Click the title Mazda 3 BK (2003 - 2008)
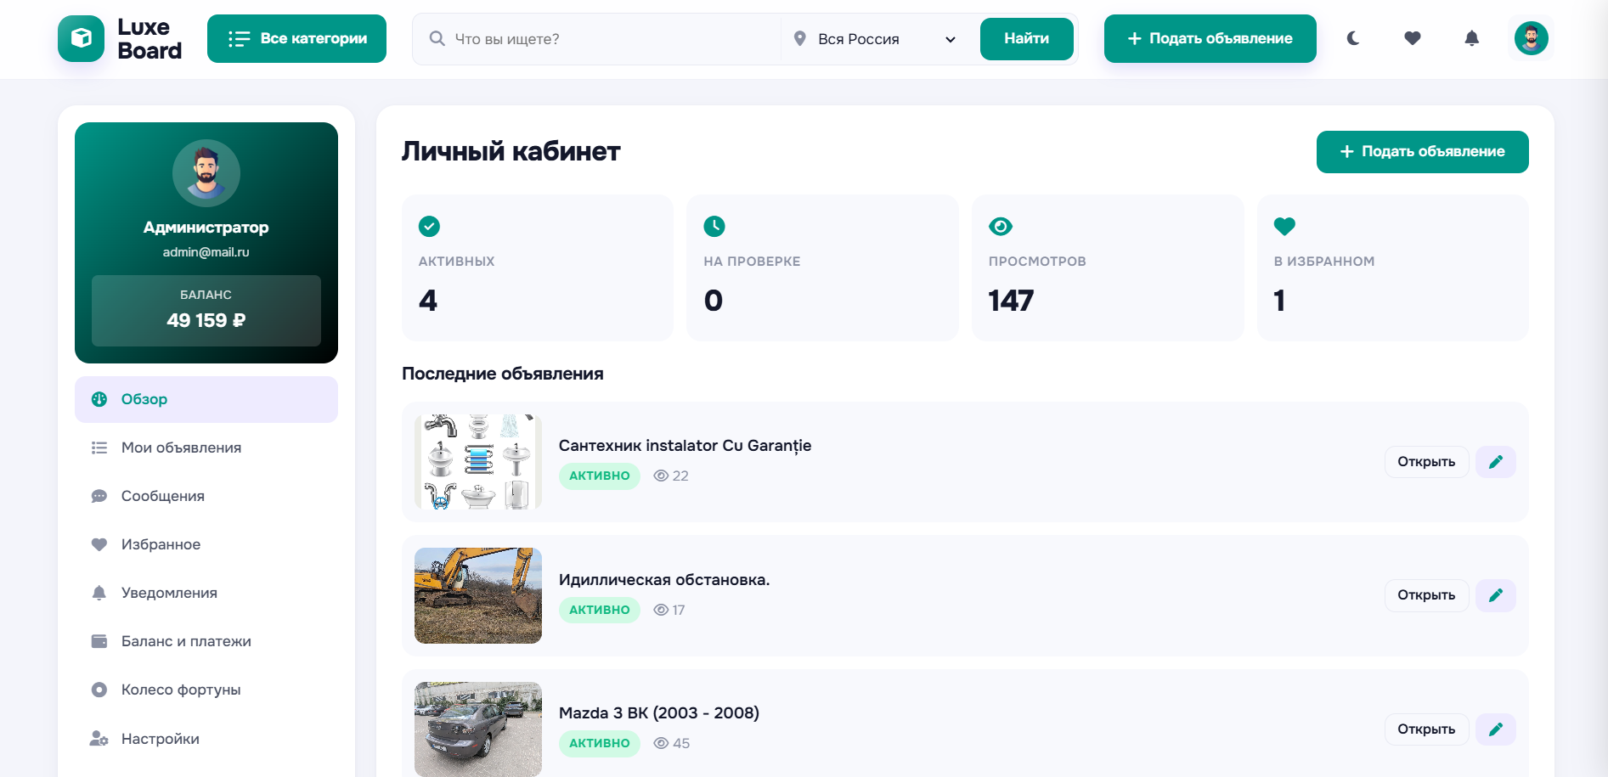Screen dimensions: 1608x777 (659, 713)
